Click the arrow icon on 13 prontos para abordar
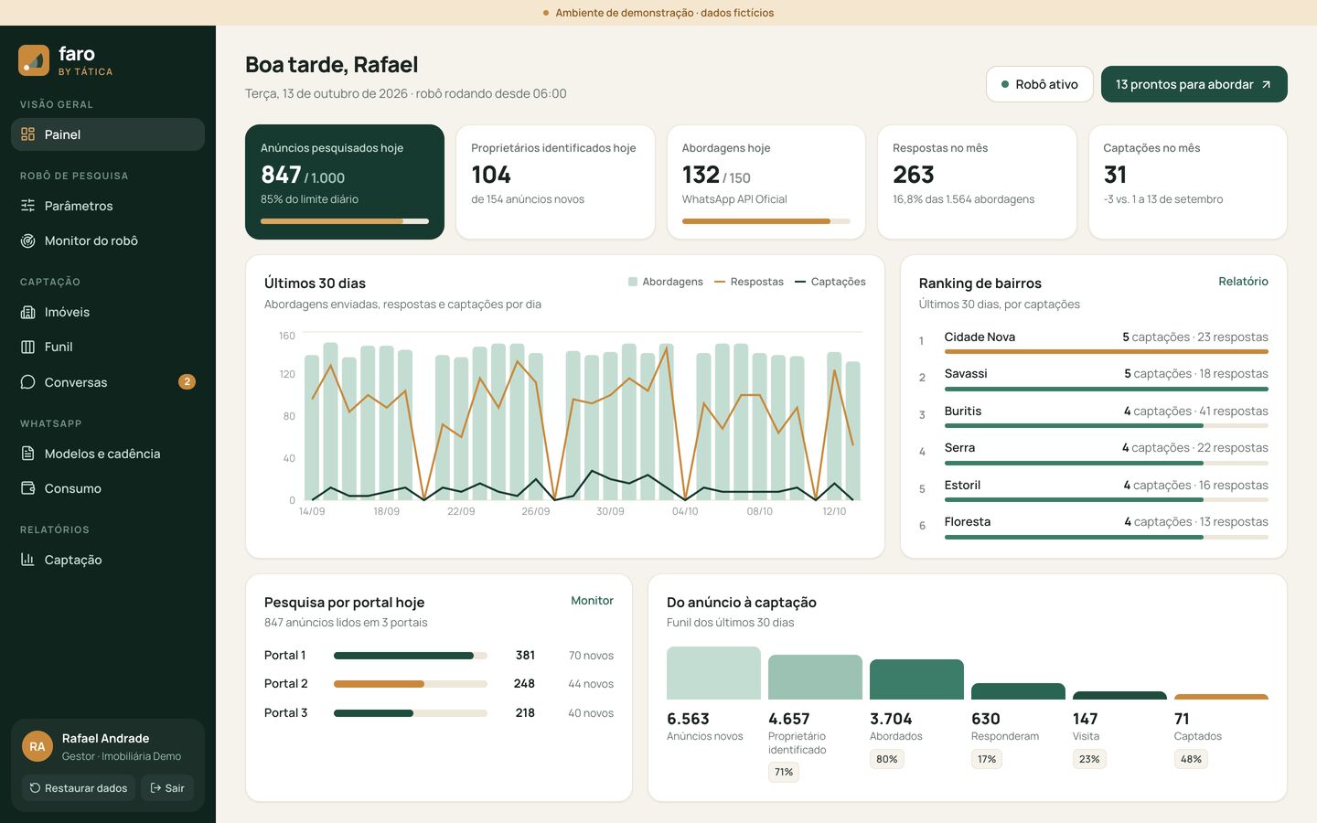The height and width of the screenshot is (823, 1317). 1267,84
